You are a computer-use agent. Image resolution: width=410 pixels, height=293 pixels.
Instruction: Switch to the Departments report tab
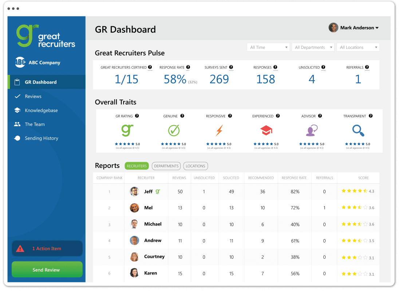(166, 166)
